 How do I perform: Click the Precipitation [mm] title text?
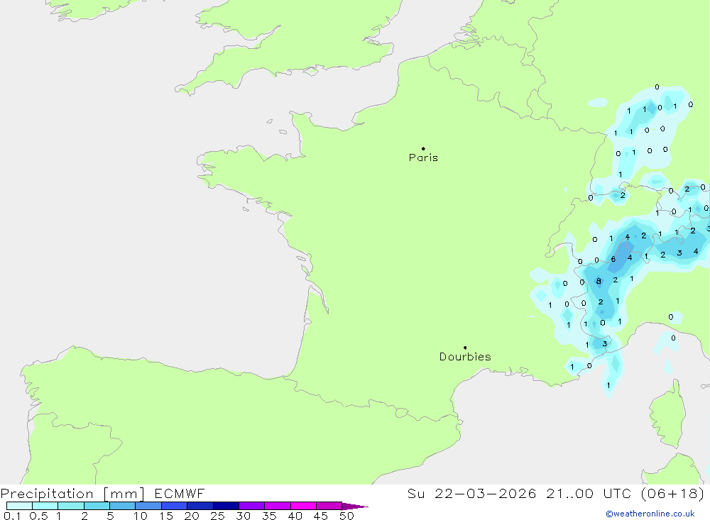[72, 494]
